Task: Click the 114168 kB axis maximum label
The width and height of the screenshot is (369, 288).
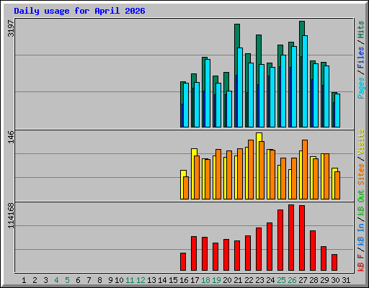Action: click(11, 215)
